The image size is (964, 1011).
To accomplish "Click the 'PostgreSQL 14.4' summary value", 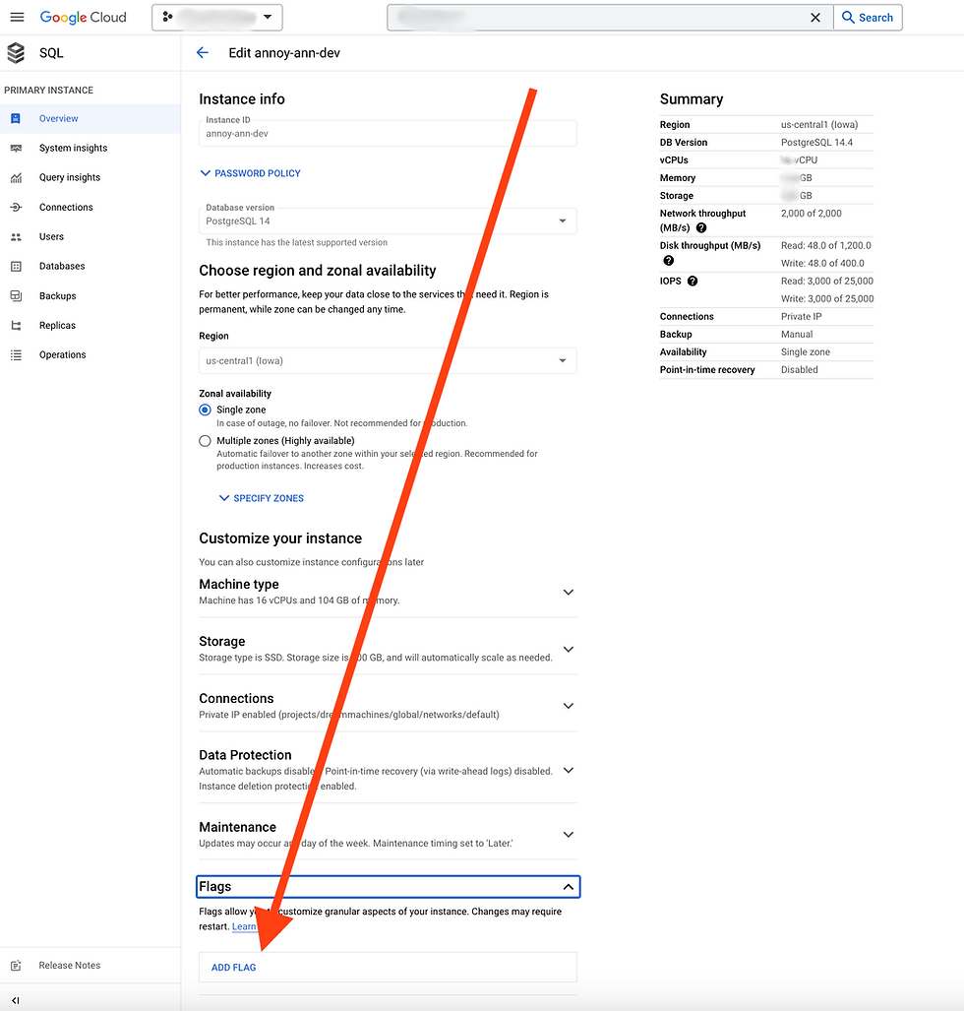I will click(816, 143).
